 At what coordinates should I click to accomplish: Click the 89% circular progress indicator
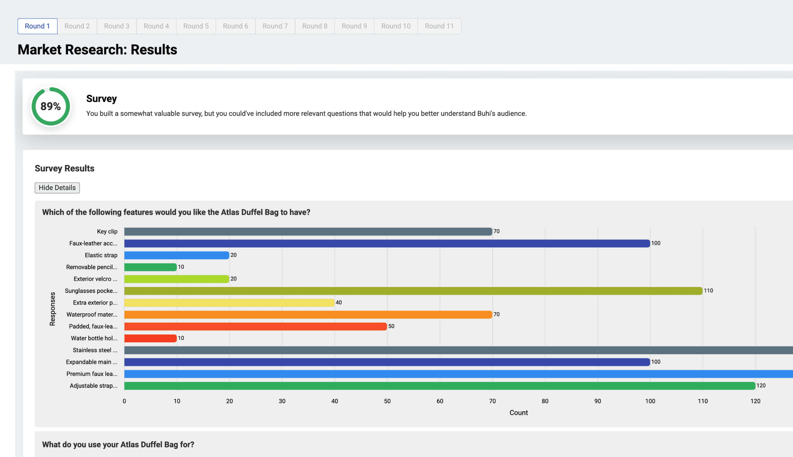pos(50,106)
